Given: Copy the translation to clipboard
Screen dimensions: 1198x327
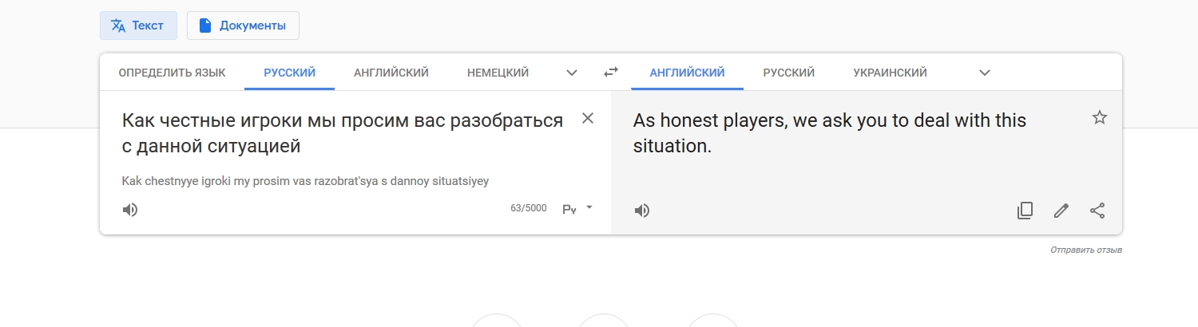Looking at the screenshot, I should tap(1025, 211).
